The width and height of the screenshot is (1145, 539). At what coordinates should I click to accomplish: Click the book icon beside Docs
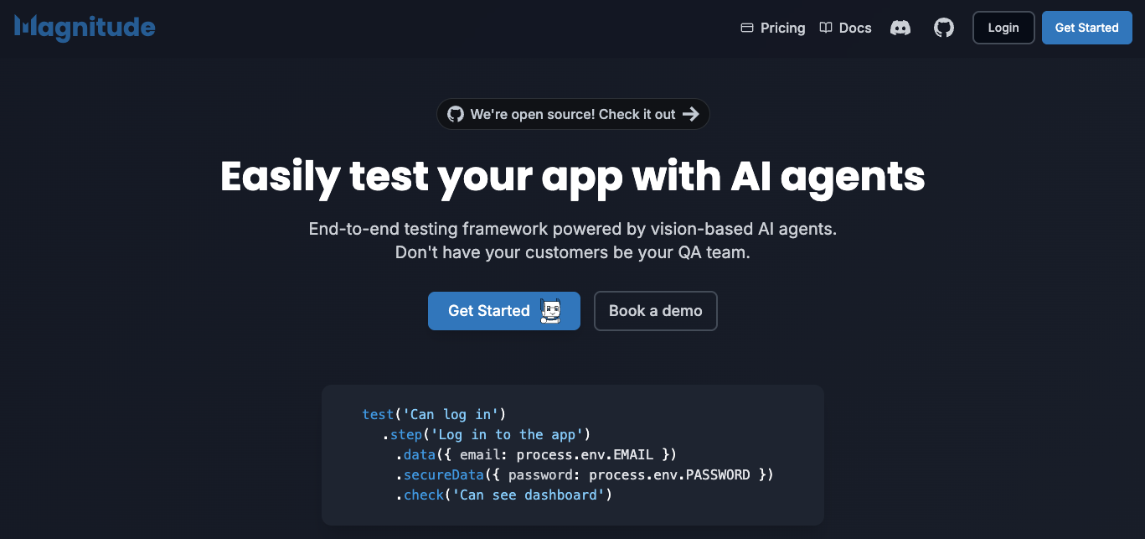[826, 28]
